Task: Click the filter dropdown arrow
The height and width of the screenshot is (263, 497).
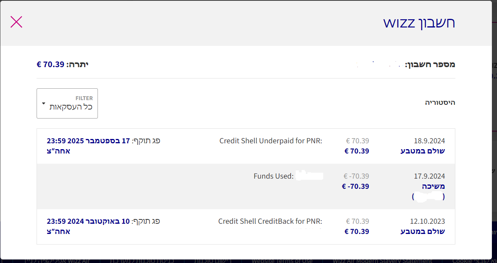Action: tap(43, 104)
